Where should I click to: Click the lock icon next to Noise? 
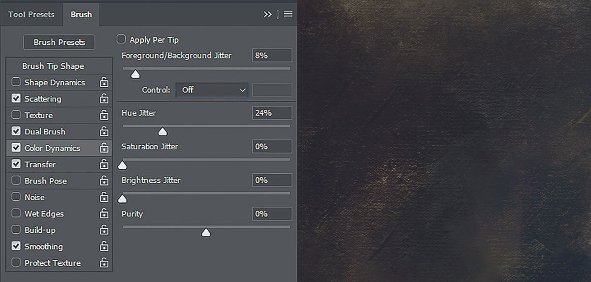(x=104, y=197)
